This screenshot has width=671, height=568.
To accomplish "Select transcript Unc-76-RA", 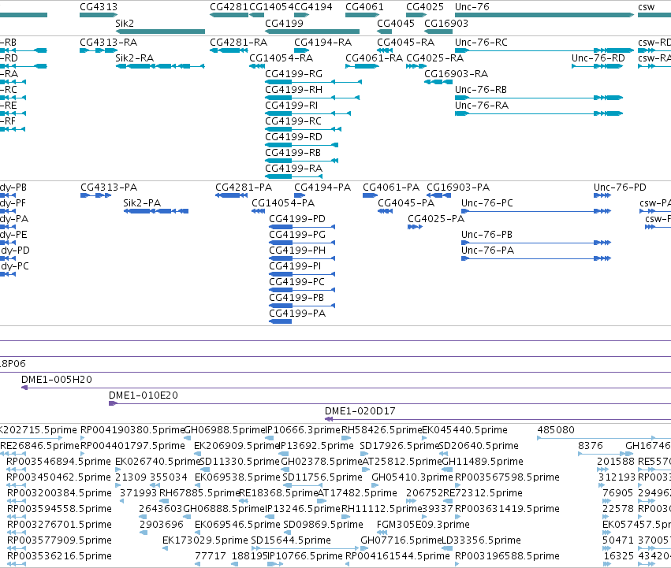I will coord(482,106).
